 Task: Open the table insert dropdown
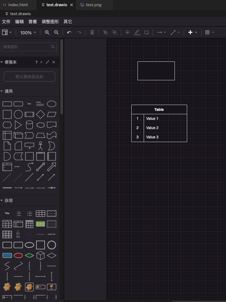(209, 32)
